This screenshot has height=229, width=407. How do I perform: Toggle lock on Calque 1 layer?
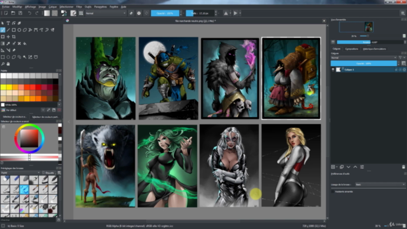click(396, 69)
